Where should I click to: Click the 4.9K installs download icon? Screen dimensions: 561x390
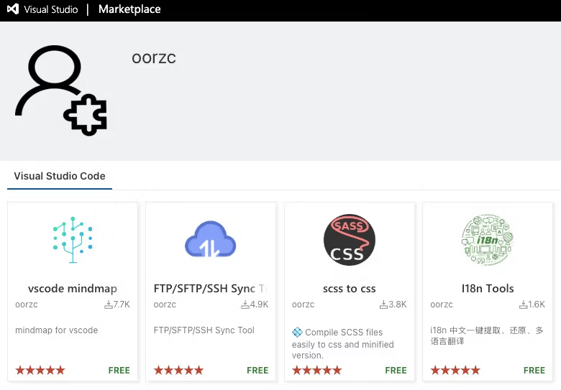click(x=245, y=305)
